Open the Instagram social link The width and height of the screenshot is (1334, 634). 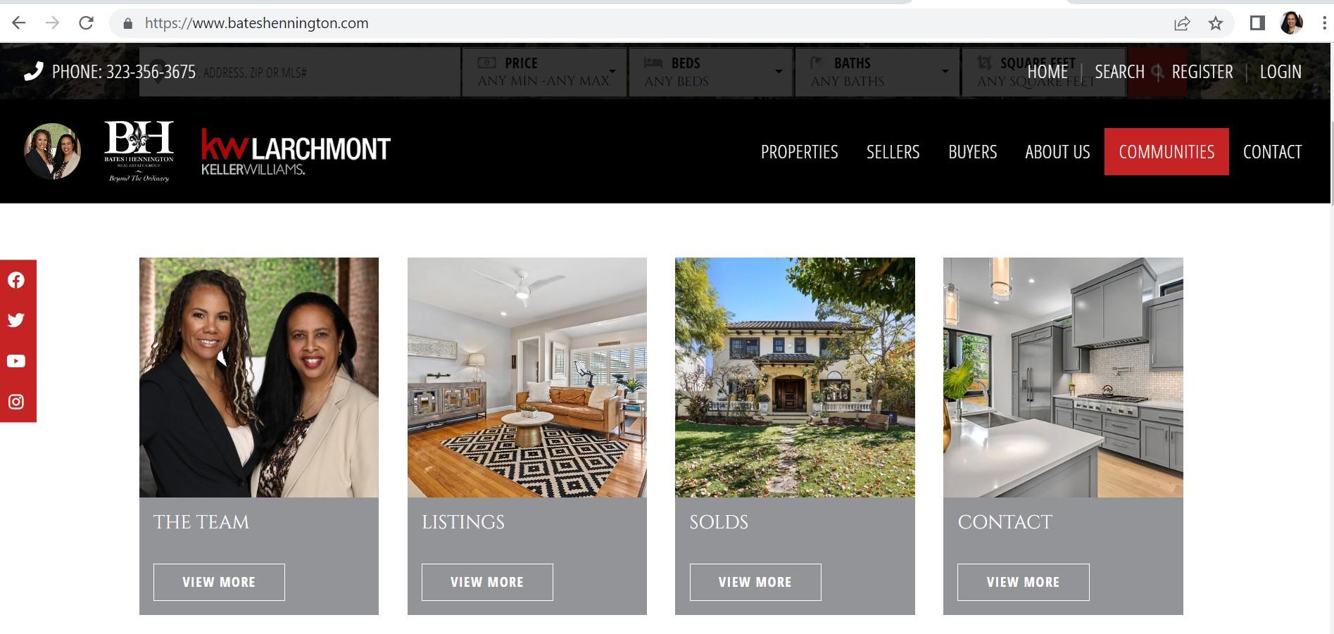pyautogui.click(x=16, y=402)
